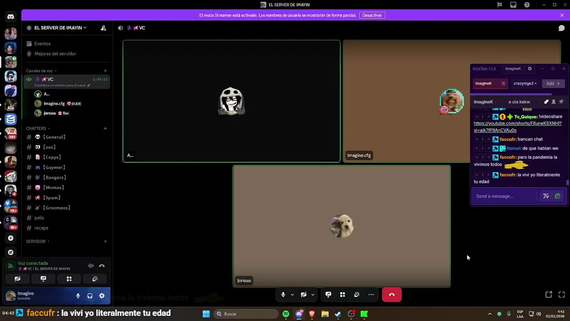Open user settings gear
The height and width of the screenshot is (321, 570).
102,296
